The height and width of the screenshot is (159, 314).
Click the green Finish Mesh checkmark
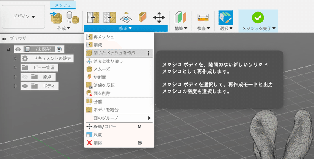click(x=258, y=18)
